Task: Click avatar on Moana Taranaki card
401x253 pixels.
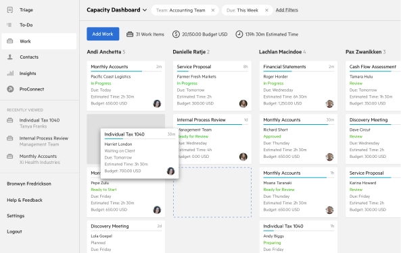Action: click(x=329, y=210)
